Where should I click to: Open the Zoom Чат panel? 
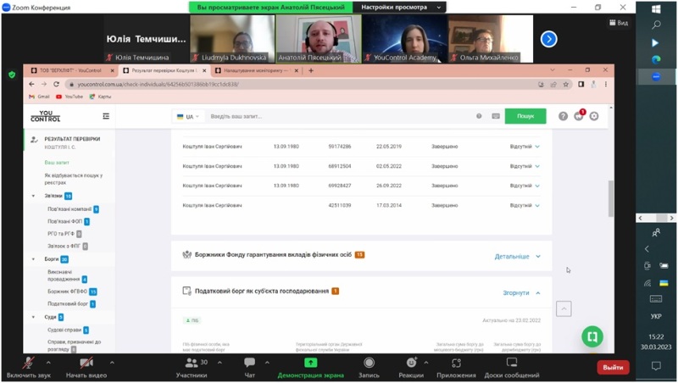click(249, 364)
